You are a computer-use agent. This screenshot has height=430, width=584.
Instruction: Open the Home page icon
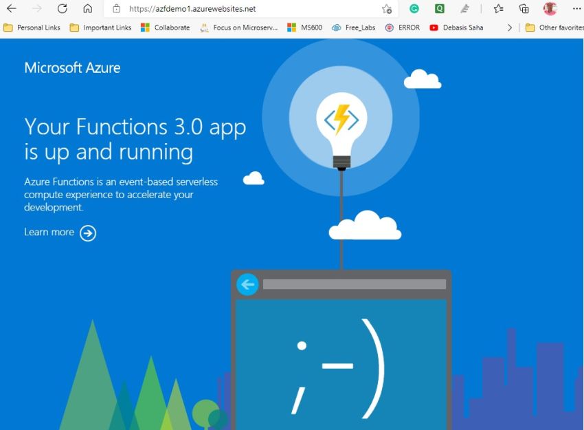point(87,8)
